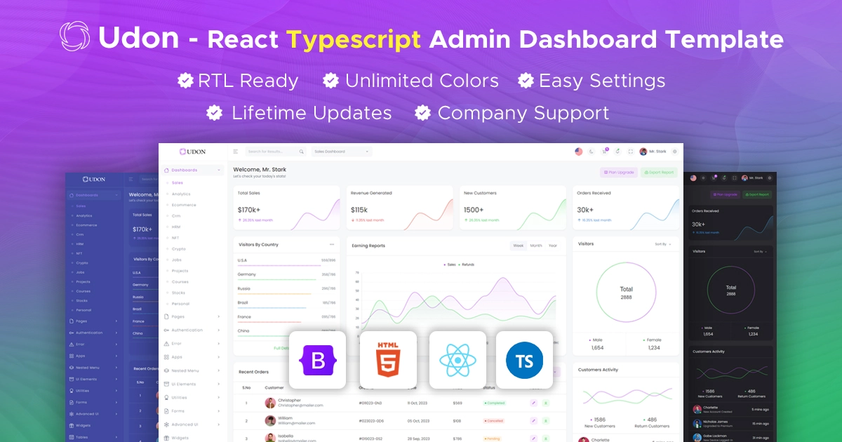
Task: Toggle dark mode with the moon icon
Action: click(x=592, y=152)
